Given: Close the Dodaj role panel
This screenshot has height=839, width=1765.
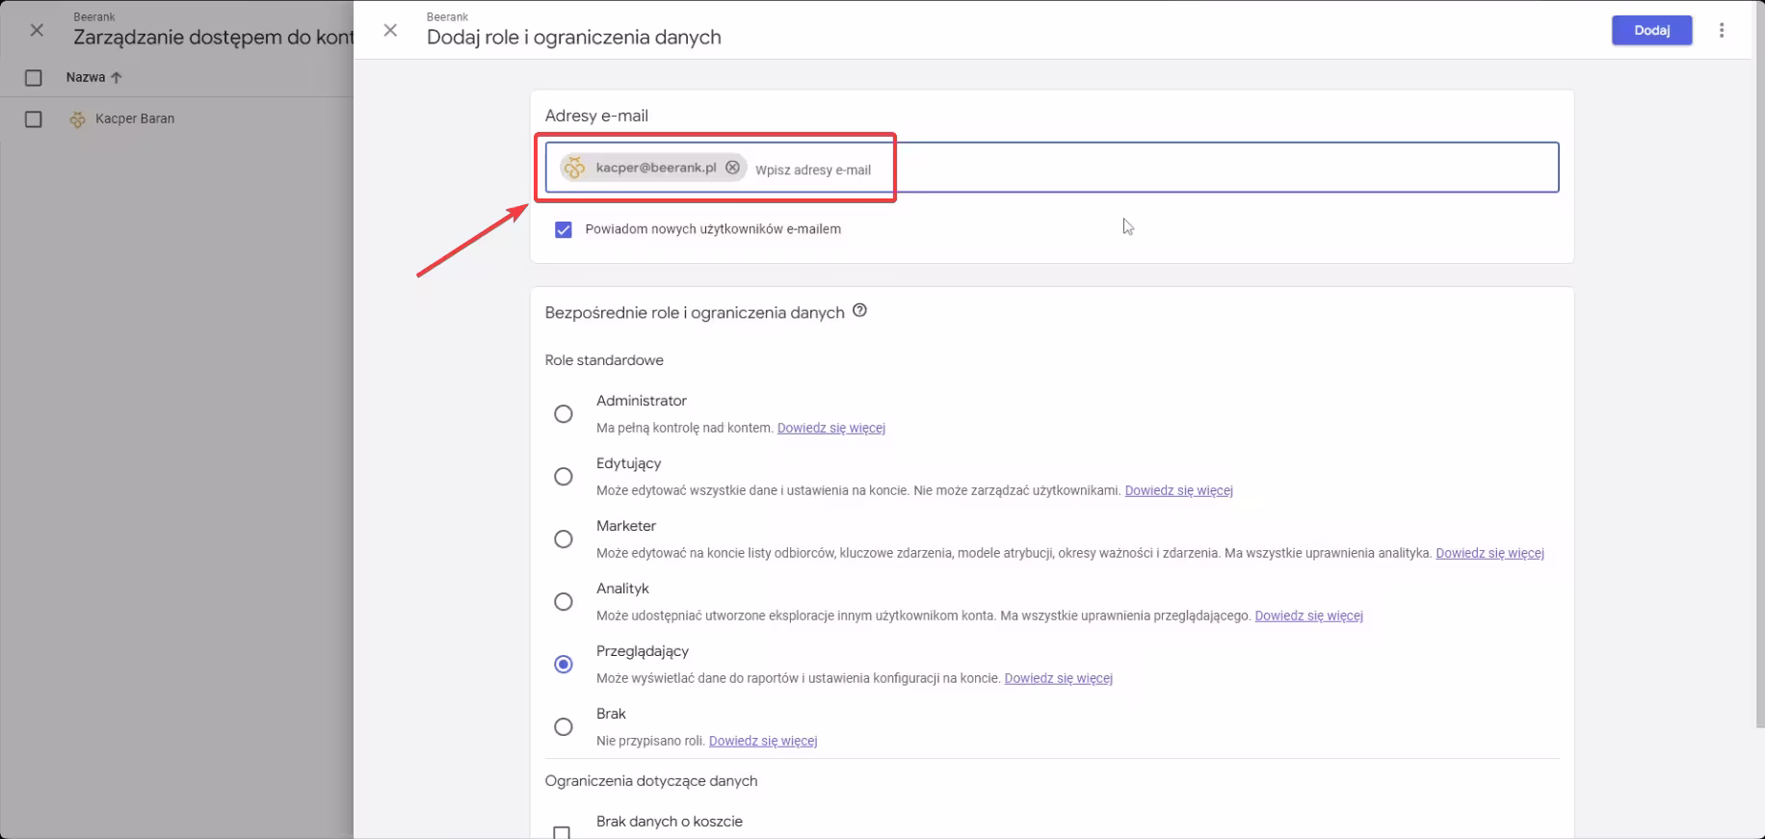Looking at the screenshot, I should pyautogui.click(x=390, y=30).
